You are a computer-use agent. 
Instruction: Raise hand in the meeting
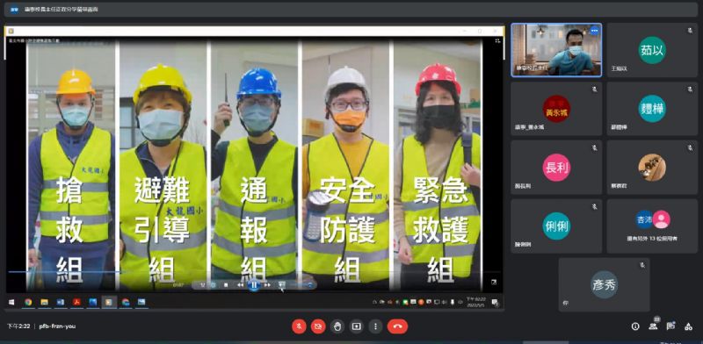337,326
